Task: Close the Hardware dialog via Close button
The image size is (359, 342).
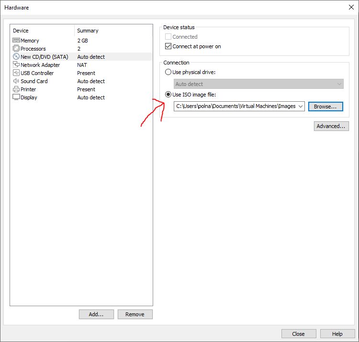Action: tap(299, 334)
